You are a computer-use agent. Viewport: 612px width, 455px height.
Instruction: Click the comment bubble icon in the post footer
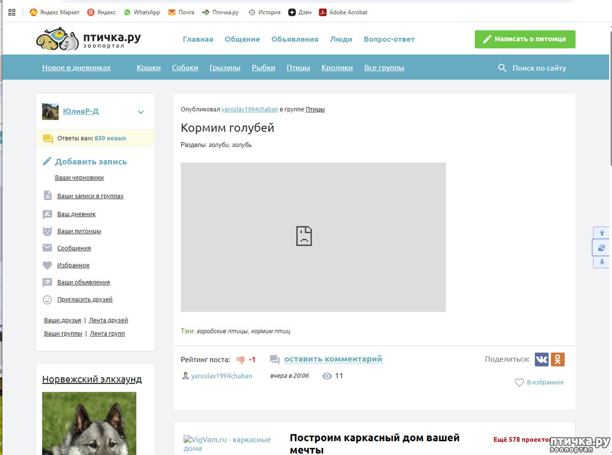[x=274, y=360]
